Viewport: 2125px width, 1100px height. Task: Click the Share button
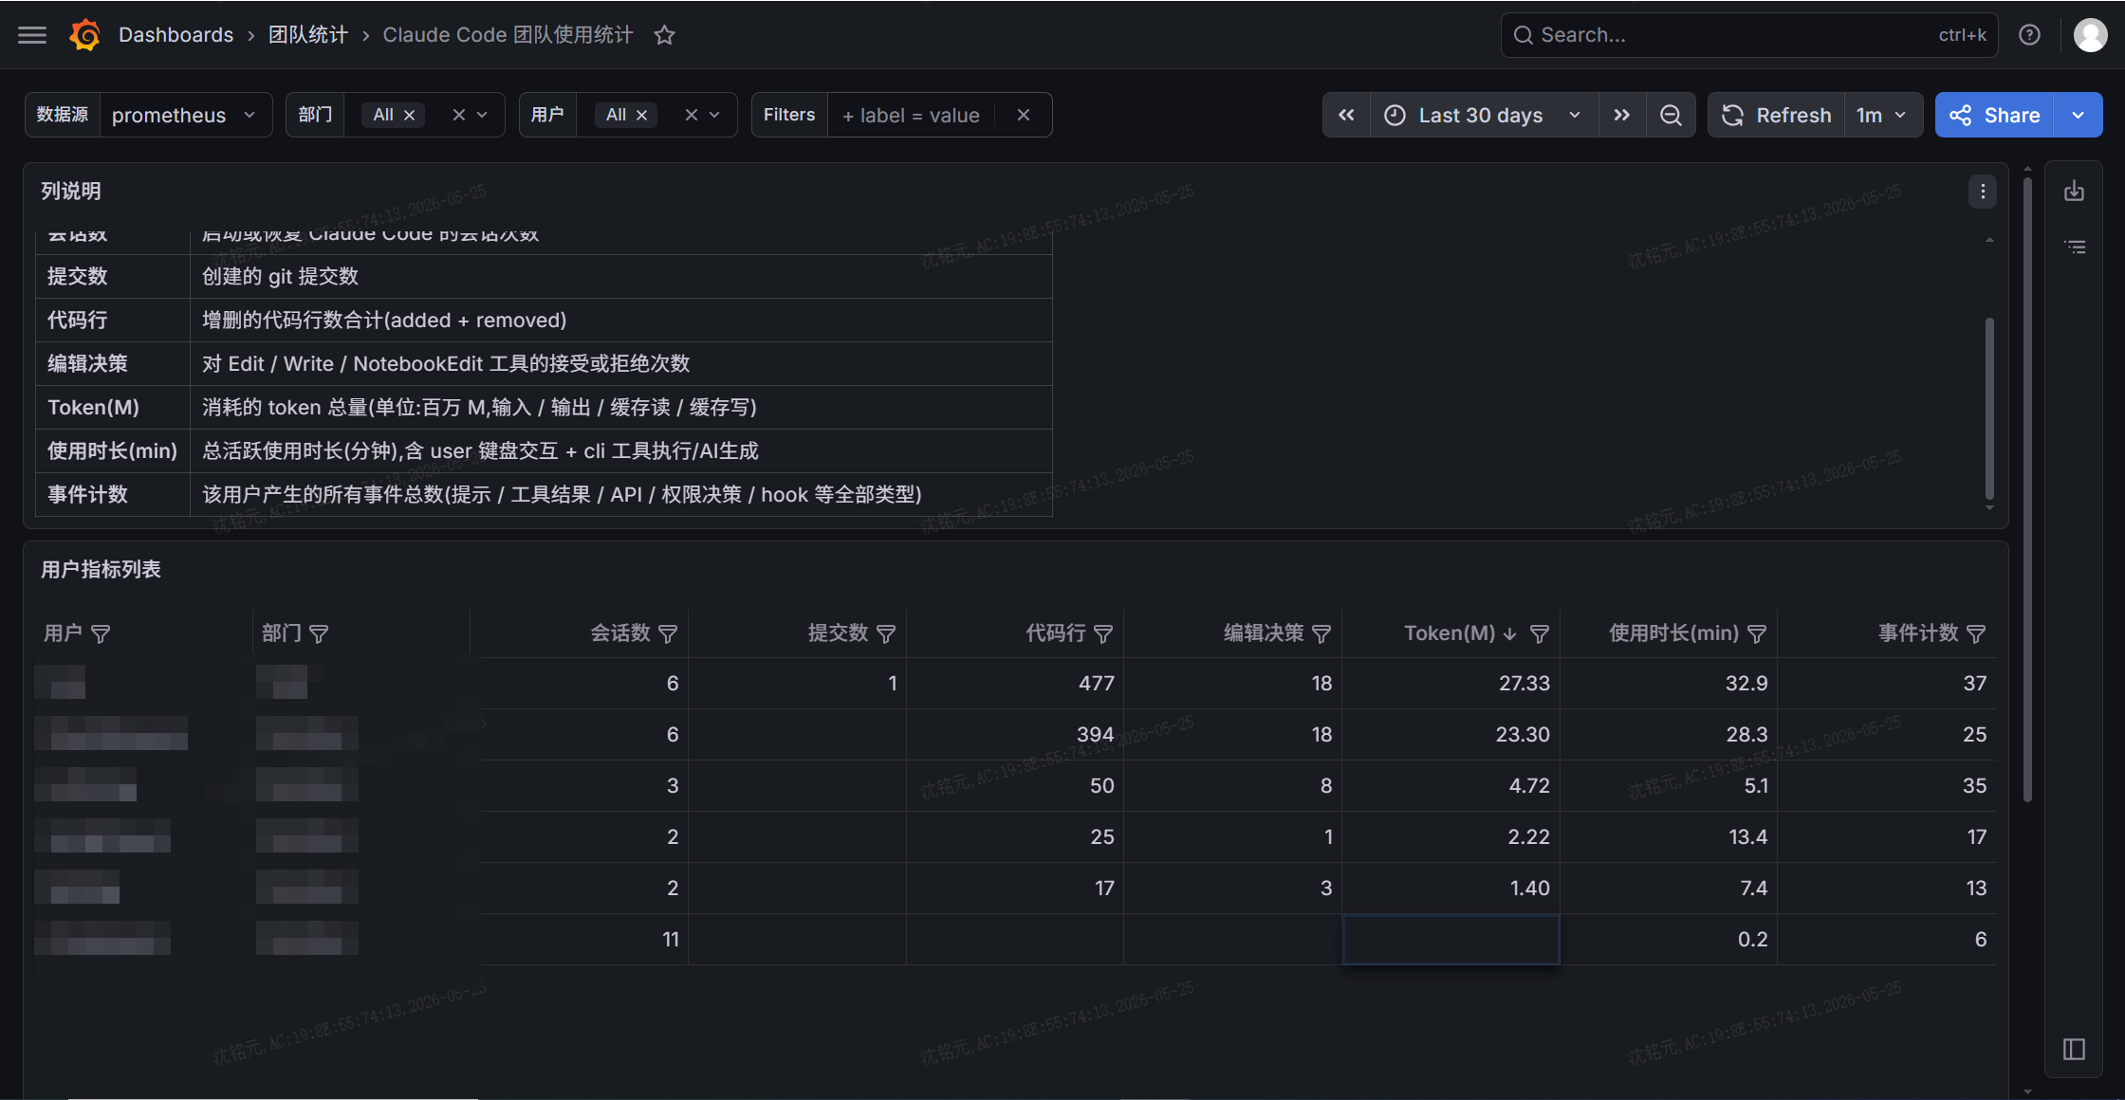[x=1994, y=115]
